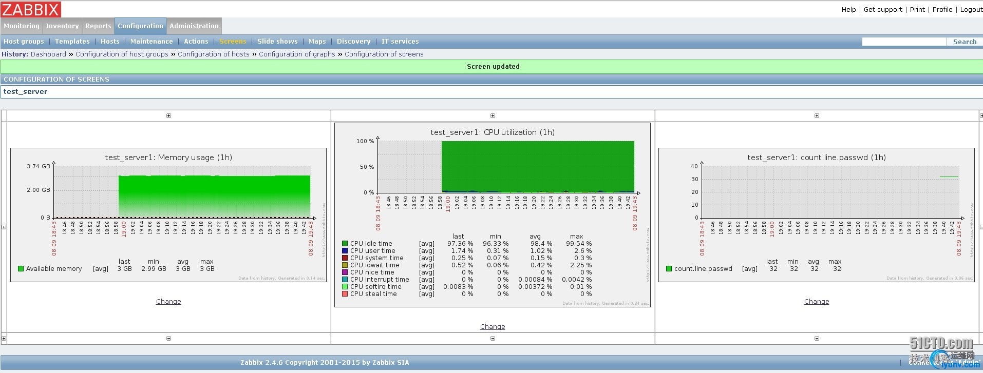Click the Screen updated message bar
The width and height of the screenshot is (983, 373).
492,66
